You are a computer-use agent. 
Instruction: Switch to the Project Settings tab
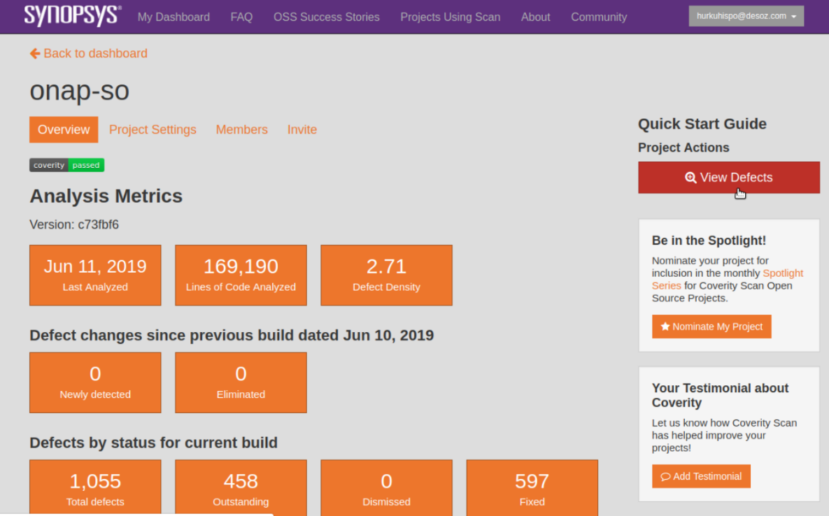tap(153, 129)
